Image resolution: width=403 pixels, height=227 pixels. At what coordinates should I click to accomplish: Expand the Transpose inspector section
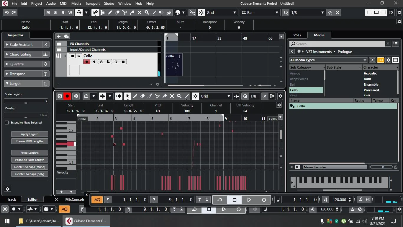(x=23, y=74)
